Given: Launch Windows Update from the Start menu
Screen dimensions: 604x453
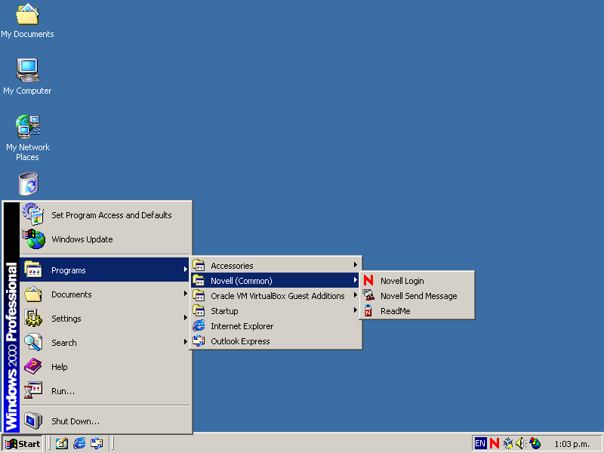Looking at the screenshot, I should tap(106, 239).
